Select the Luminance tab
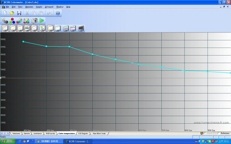 click(37, 133)
